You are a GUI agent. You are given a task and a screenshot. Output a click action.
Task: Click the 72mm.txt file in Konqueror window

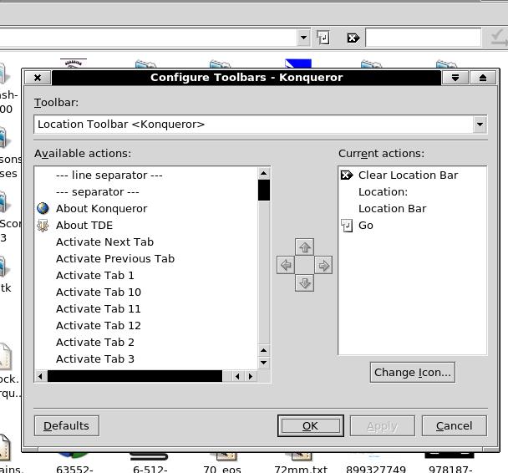click(x=301, y=463)
